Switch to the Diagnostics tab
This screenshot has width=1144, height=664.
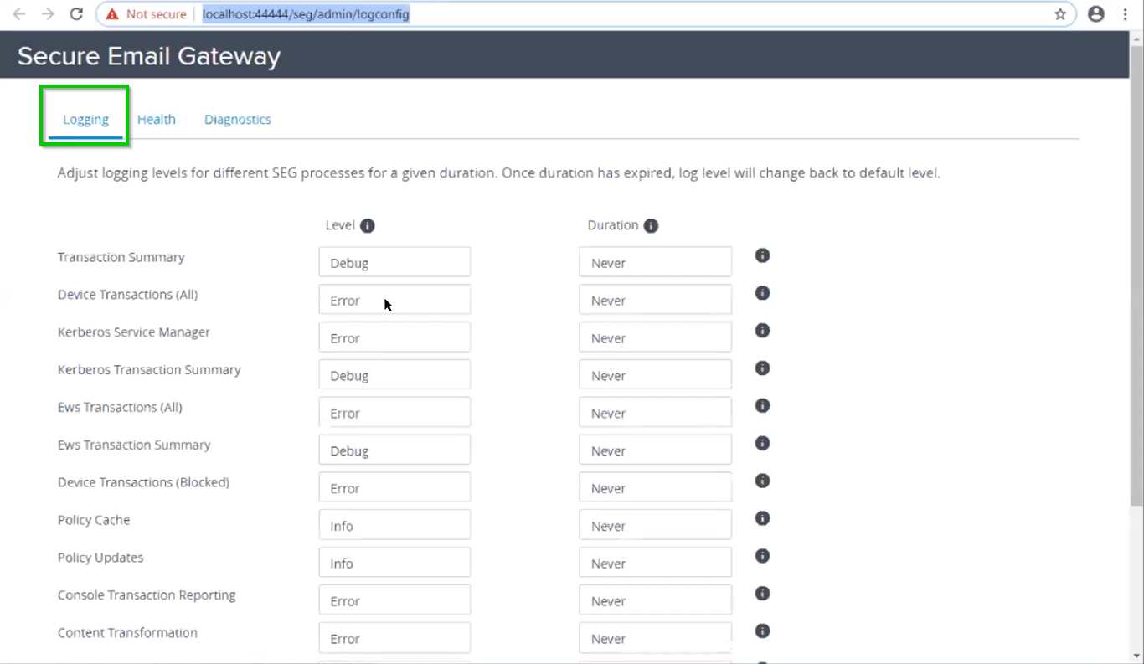click(x=237, y=119)
